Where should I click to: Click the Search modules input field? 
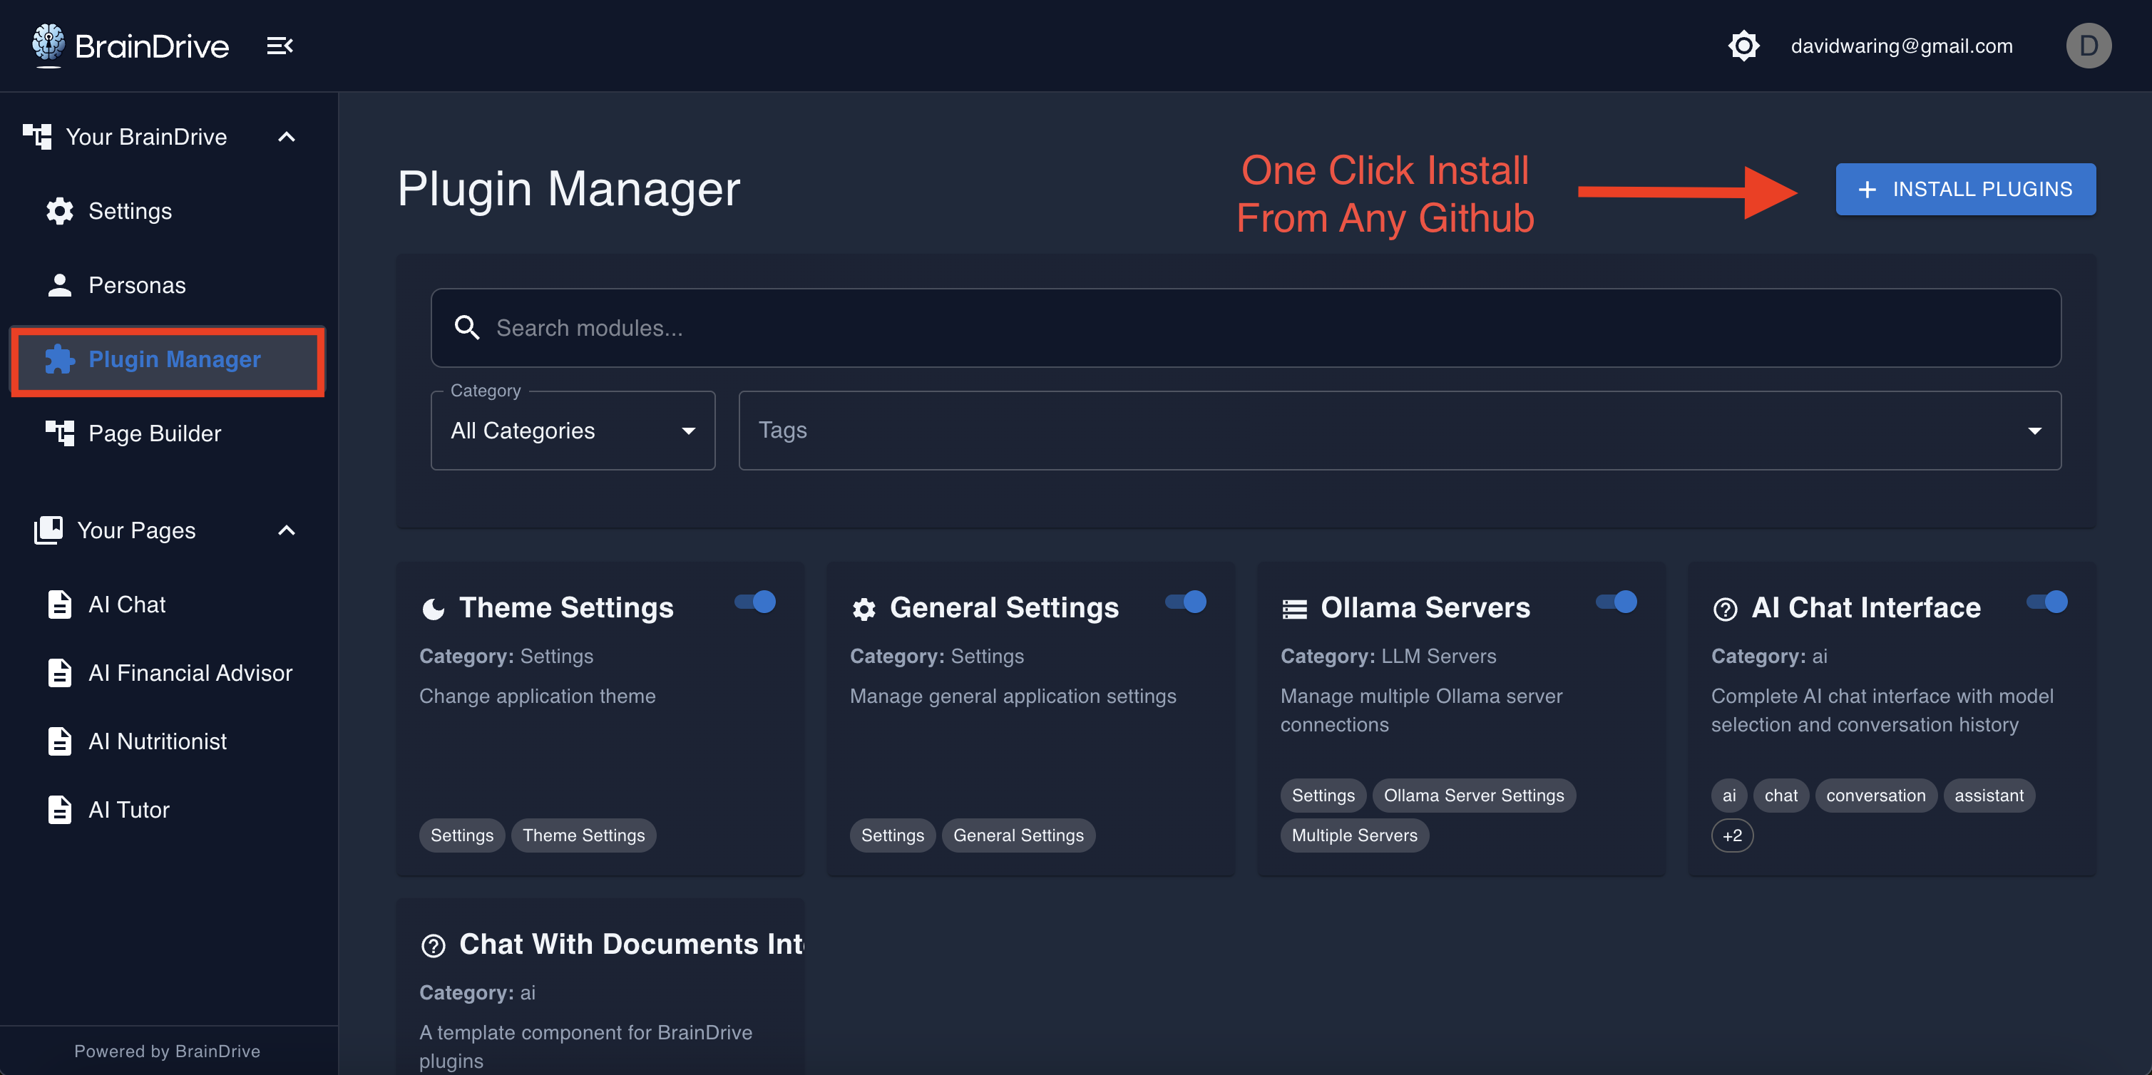click(x=1245, y=327)
